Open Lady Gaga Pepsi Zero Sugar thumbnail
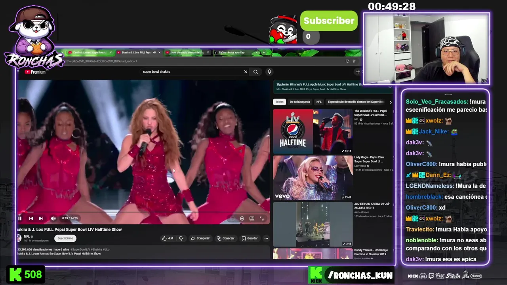This screenshot has height=285, width=507. coord(313,178)
